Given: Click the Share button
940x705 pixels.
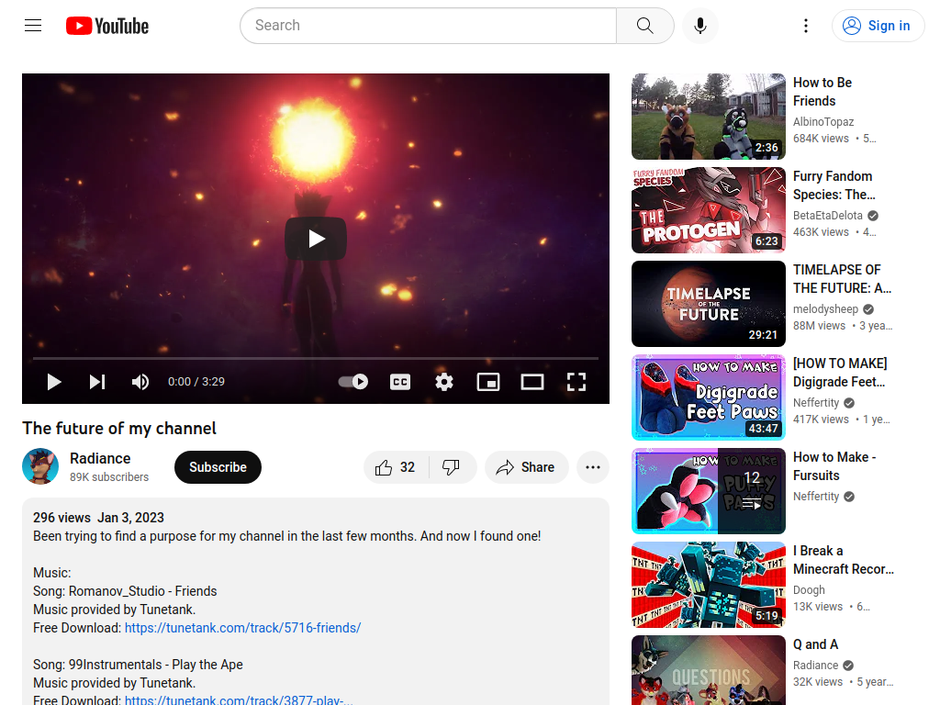Looking at the screenshot, I should pos(526,467).
